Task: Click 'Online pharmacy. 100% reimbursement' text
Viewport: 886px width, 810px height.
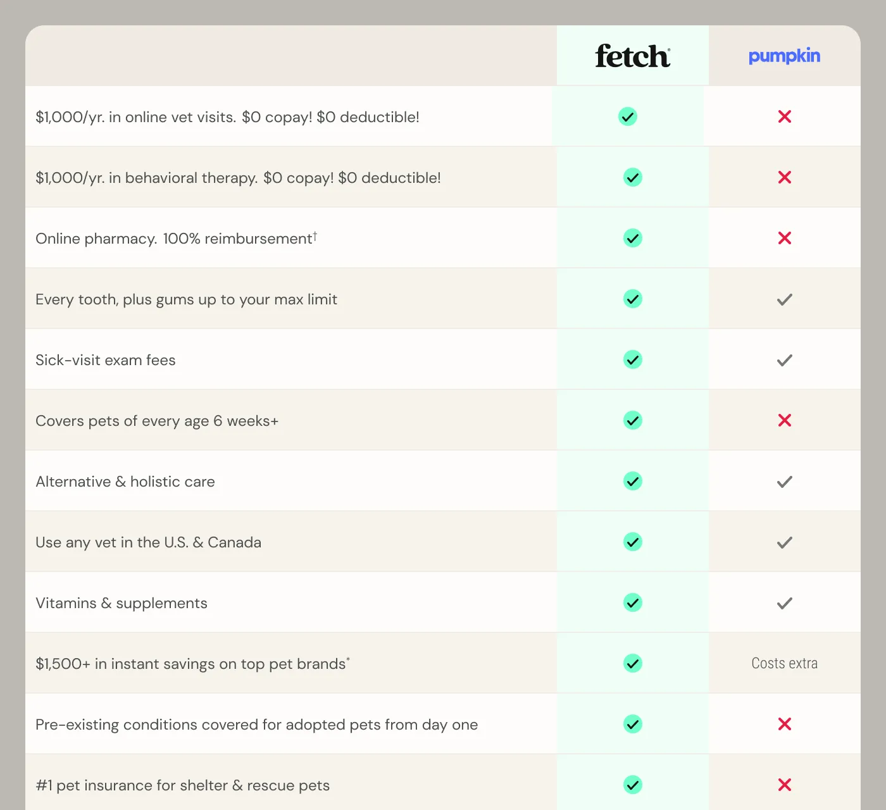Action: pyautogui.click(x=176, y=239)
